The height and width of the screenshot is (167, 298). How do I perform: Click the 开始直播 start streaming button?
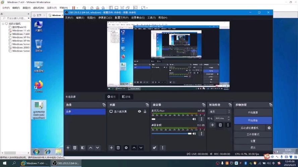(253, 113)
